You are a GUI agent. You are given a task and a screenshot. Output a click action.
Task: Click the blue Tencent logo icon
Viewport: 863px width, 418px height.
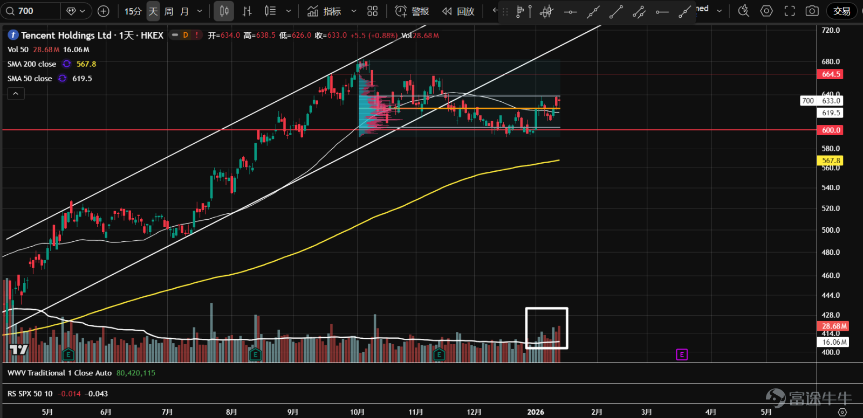(13, 35)
